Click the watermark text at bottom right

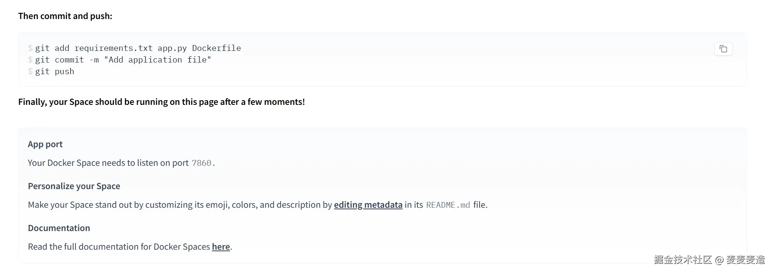[x=709, y=260]
